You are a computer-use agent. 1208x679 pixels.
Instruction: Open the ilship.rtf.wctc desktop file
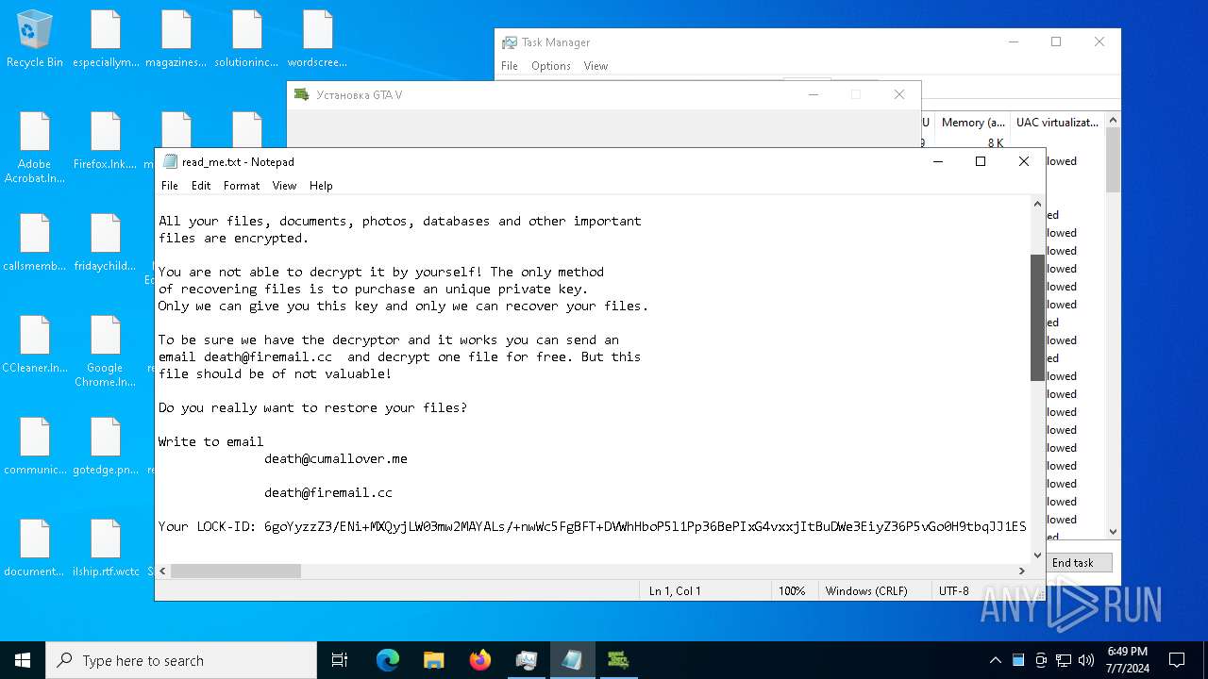pos(106,548)
